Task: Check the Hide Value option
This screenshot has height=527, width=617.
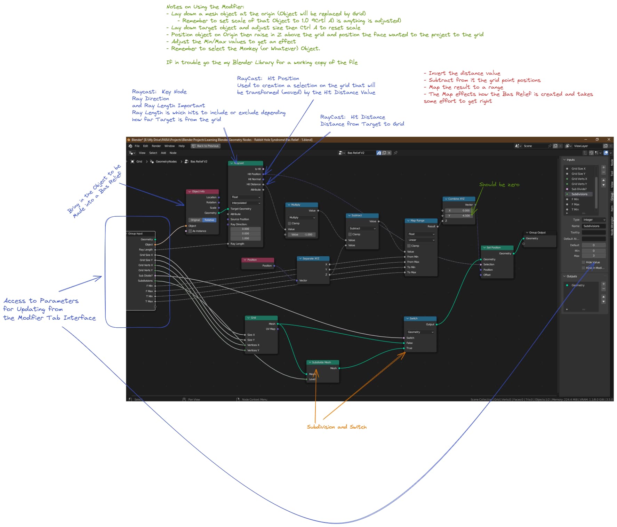Action: point(584,262)
